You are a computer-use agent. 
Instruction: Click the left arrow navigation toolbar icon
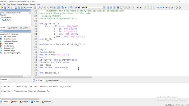tap(138, 8)
